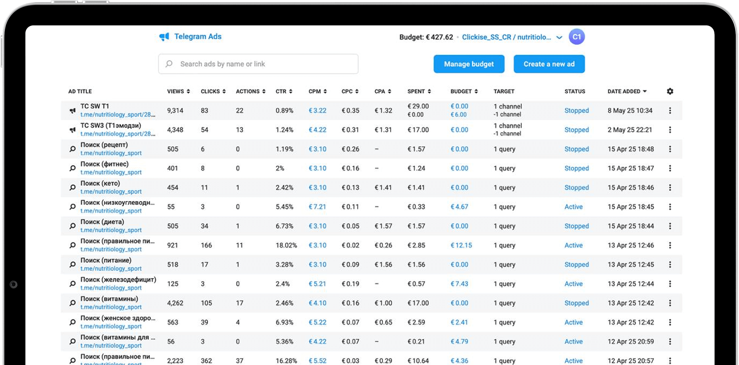
Task: Click search-type icon beside Поиск (питание)
Action: (73, 265)
